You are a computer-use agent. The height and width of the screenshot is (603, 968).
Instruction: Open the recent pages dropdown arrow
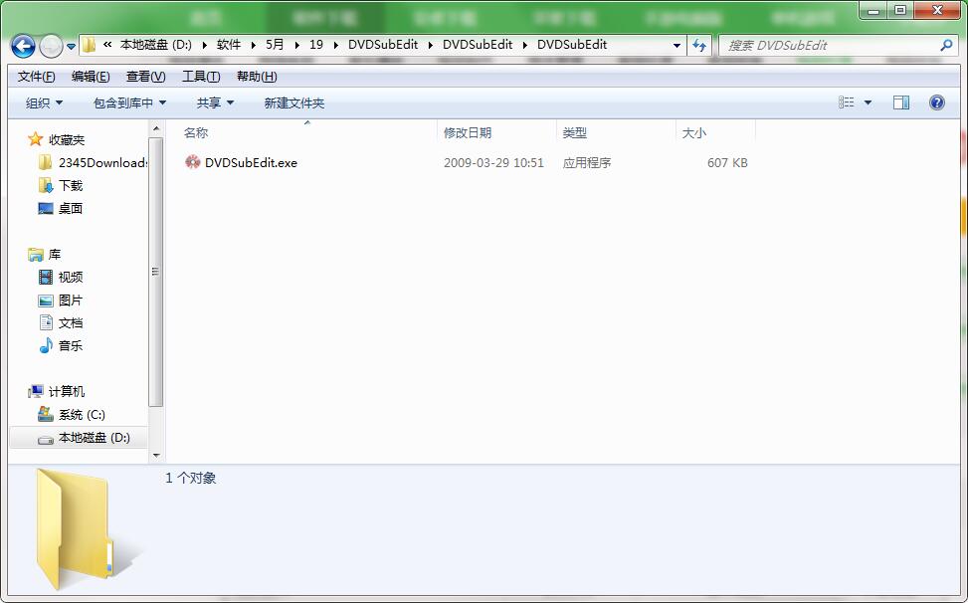(71, 47)
